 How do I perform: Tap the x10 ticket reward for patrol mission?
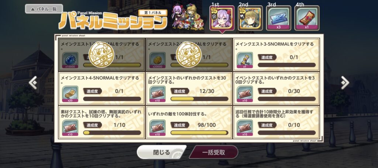[x=245, y=128]
